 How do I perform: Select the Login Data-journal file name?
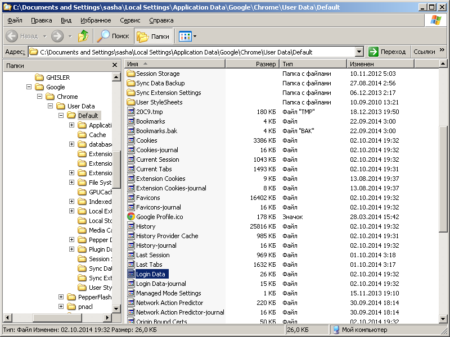[x=161, y=284]
